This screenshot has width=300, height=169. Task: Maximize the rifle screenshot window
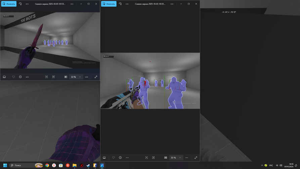(189, 4)
